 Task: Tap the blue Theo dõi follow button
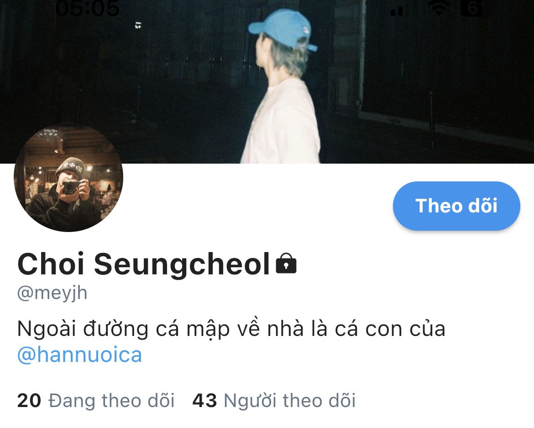tap(456, 206)
